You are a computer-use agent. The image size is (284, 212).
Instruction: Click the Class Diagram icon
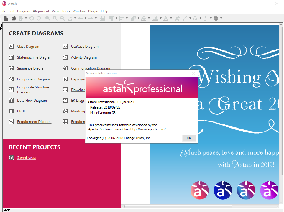(11, 46)
